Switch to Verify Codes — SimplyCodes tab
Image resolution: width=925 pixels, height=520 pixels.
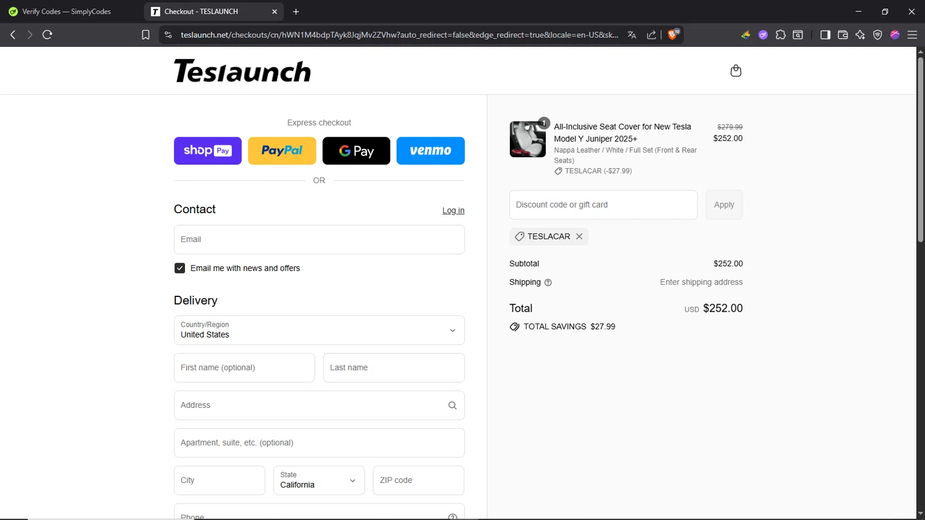coord(67,12)
